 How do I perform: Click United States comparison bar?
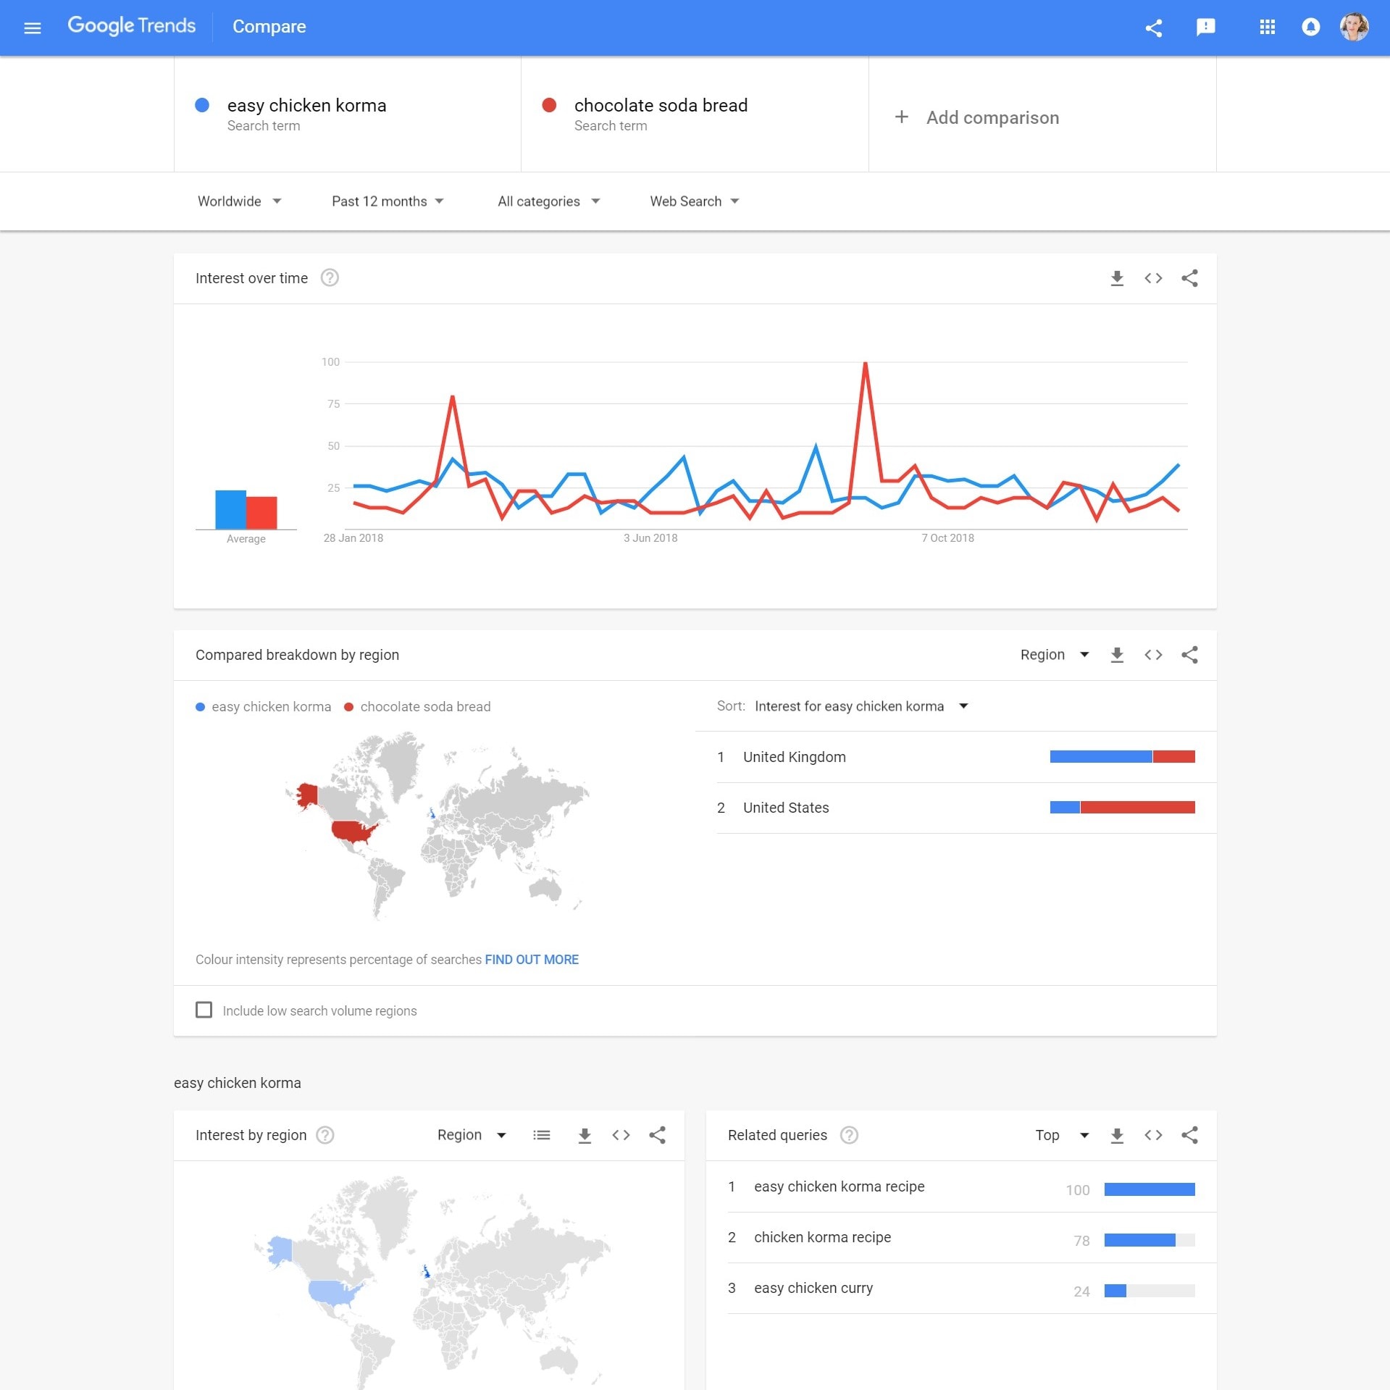pos(1122,808)
